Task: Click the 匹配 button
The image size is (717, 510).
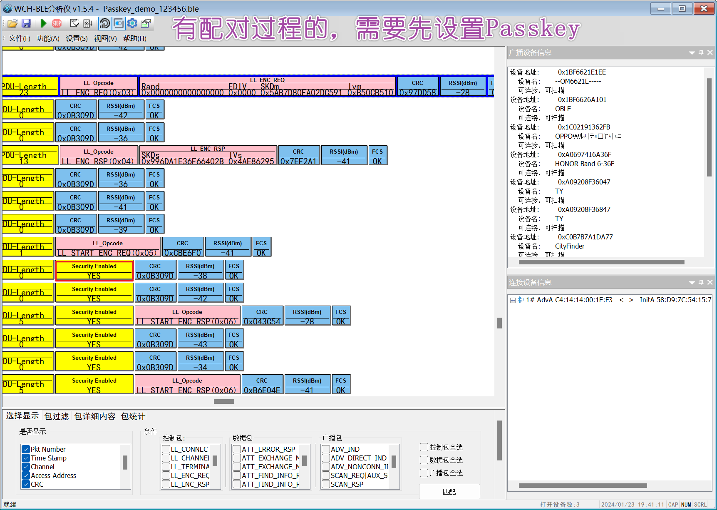Action: coord(449,492)
